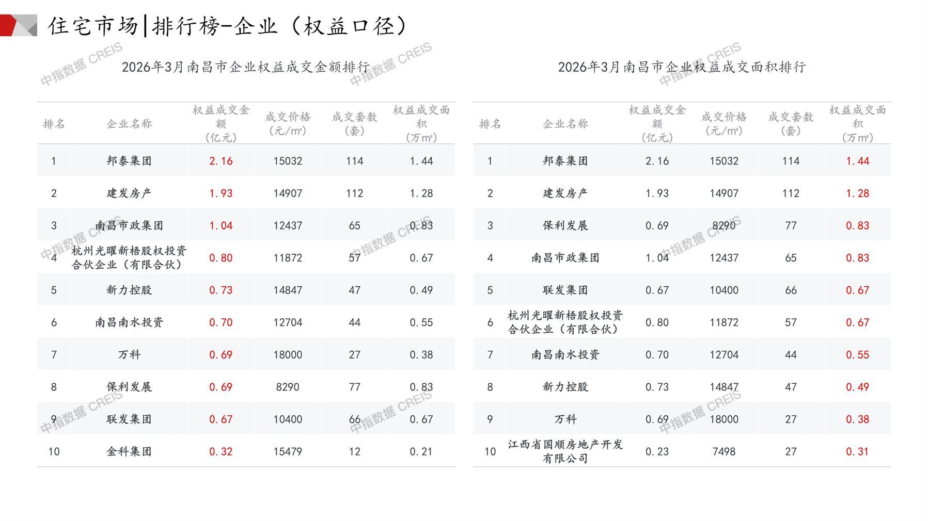The height and width of the screenshot is (521, 928).
Task: Select the red 0.31 area value
Action: 857,451
